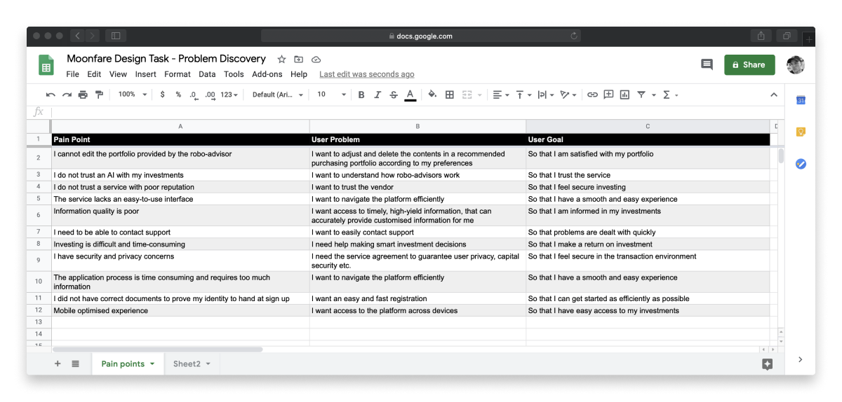Open vertical align dropdown

pos(523,95)
